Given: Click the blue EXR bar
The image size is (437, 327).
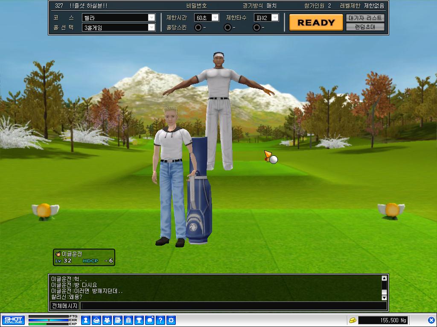Looking at the screenshot, I should coord(49,320).
